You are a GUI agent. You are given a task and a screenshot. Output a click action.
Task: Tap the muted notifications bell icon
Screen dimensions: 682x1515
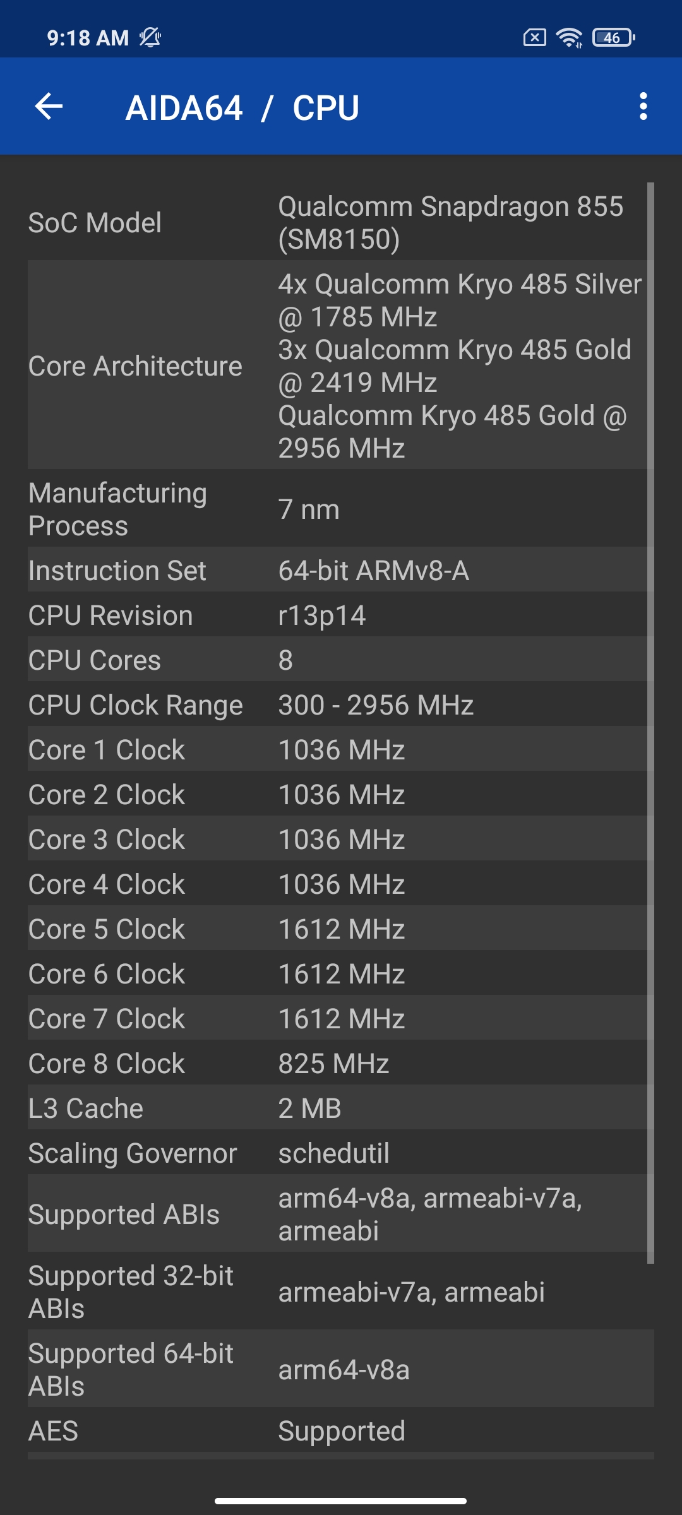pos(150,38)
